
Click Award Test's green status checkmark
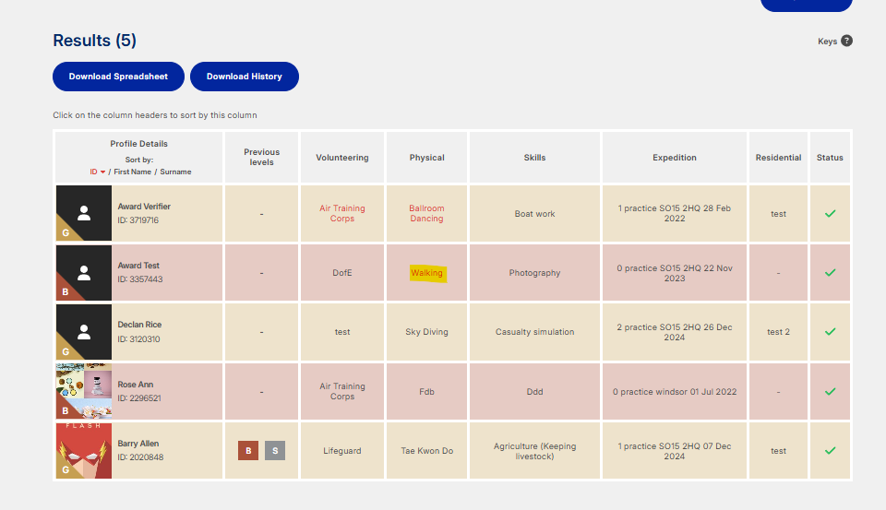click(830, 272)
